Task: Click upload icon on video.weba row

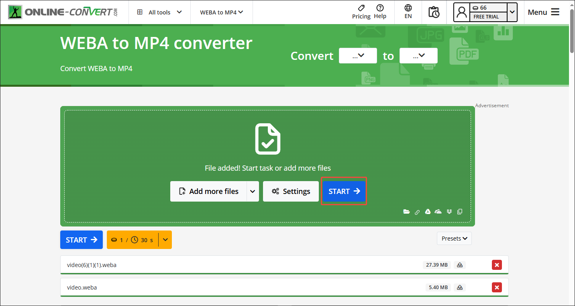Action: coord(460,288)
